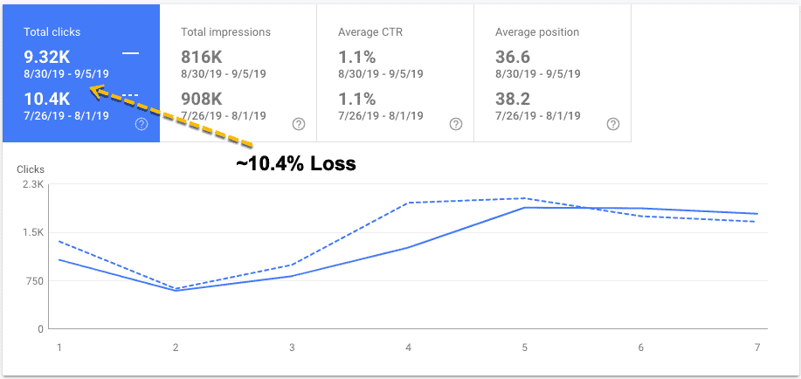Select day 4 marker on chart axis
This screenshot has width=801, height=379.
pos(409,348)
